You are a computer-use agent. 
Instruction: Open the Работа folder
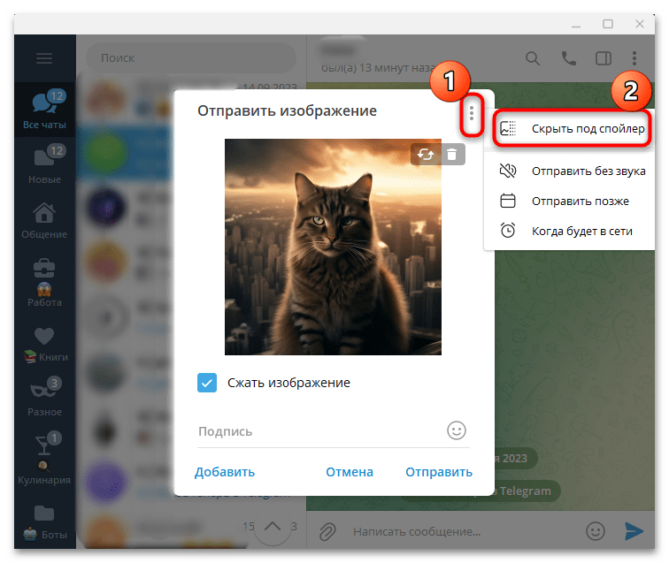[44, 281]
